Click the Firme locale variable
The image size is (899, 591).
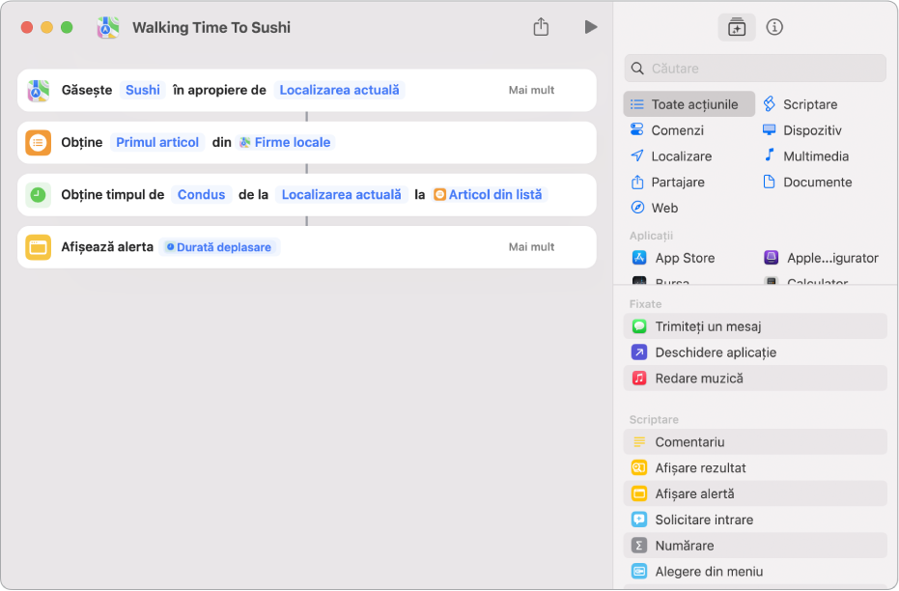click(285, 142)
